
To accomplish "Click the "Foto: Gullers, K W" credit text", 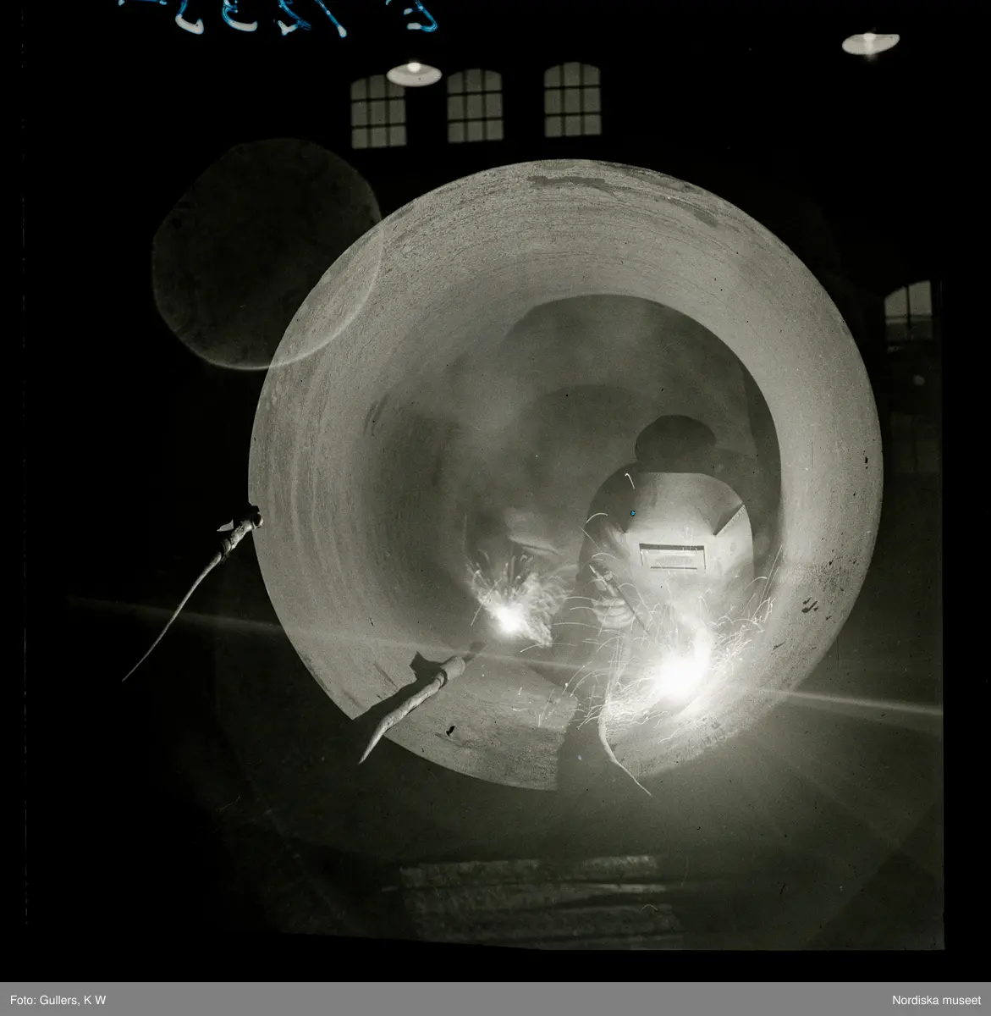I will pyautogui.click(x=55, y=998).
